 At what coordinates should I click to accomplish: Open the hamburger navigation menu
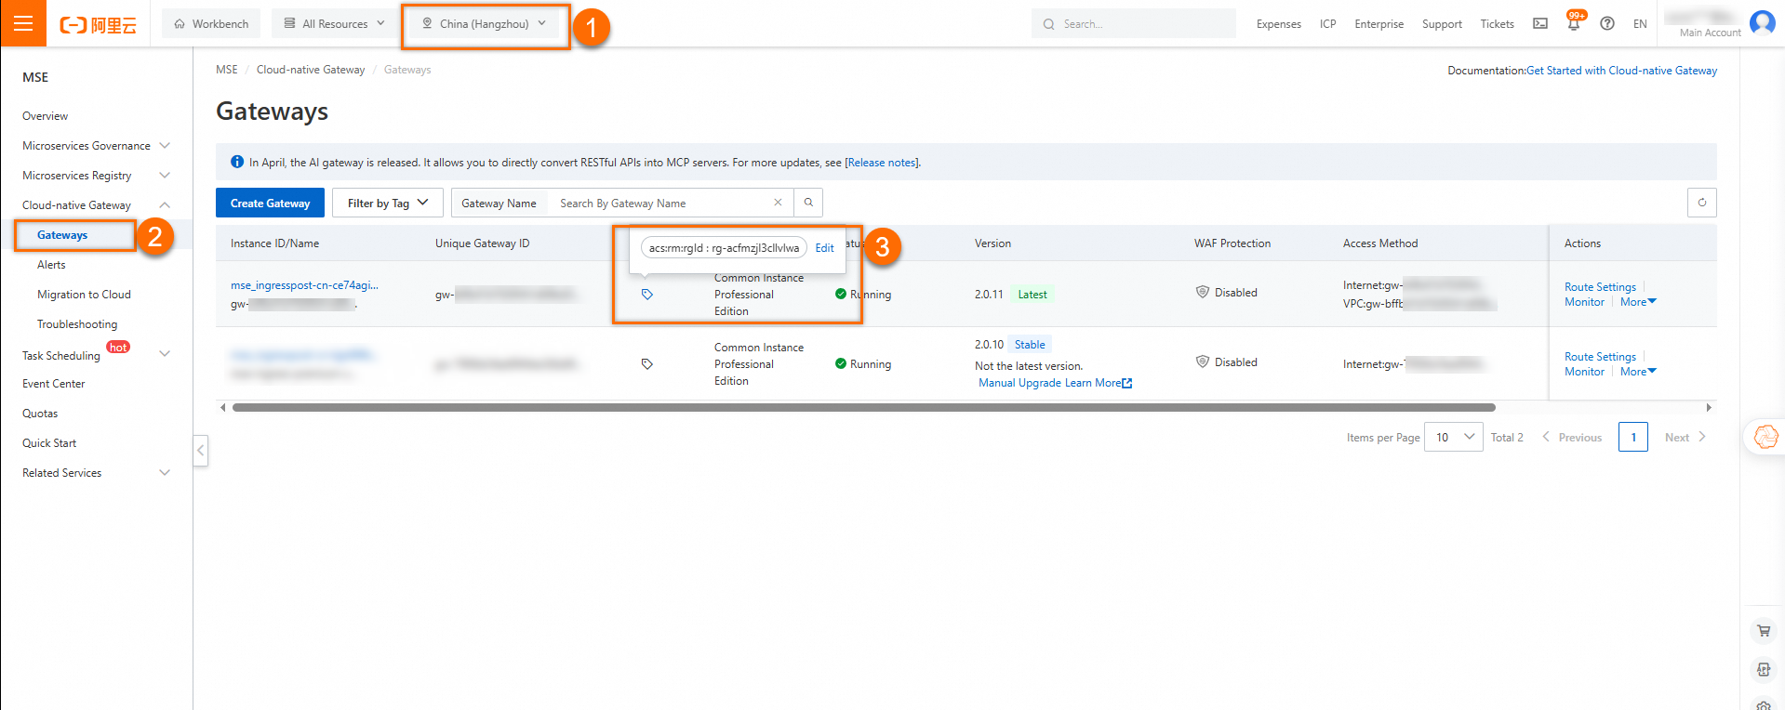[x=23, y=23]
